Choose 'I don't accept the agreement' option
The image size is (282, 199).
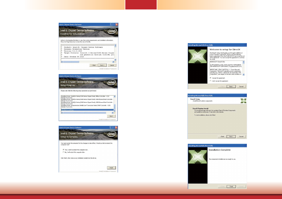[210, 81]
